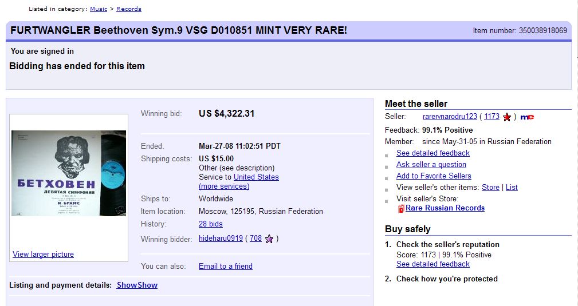Open winning bidder hideharu0919 profile
Image resolution: width=578 pixels, height=306 pixels.
[221, 239]
